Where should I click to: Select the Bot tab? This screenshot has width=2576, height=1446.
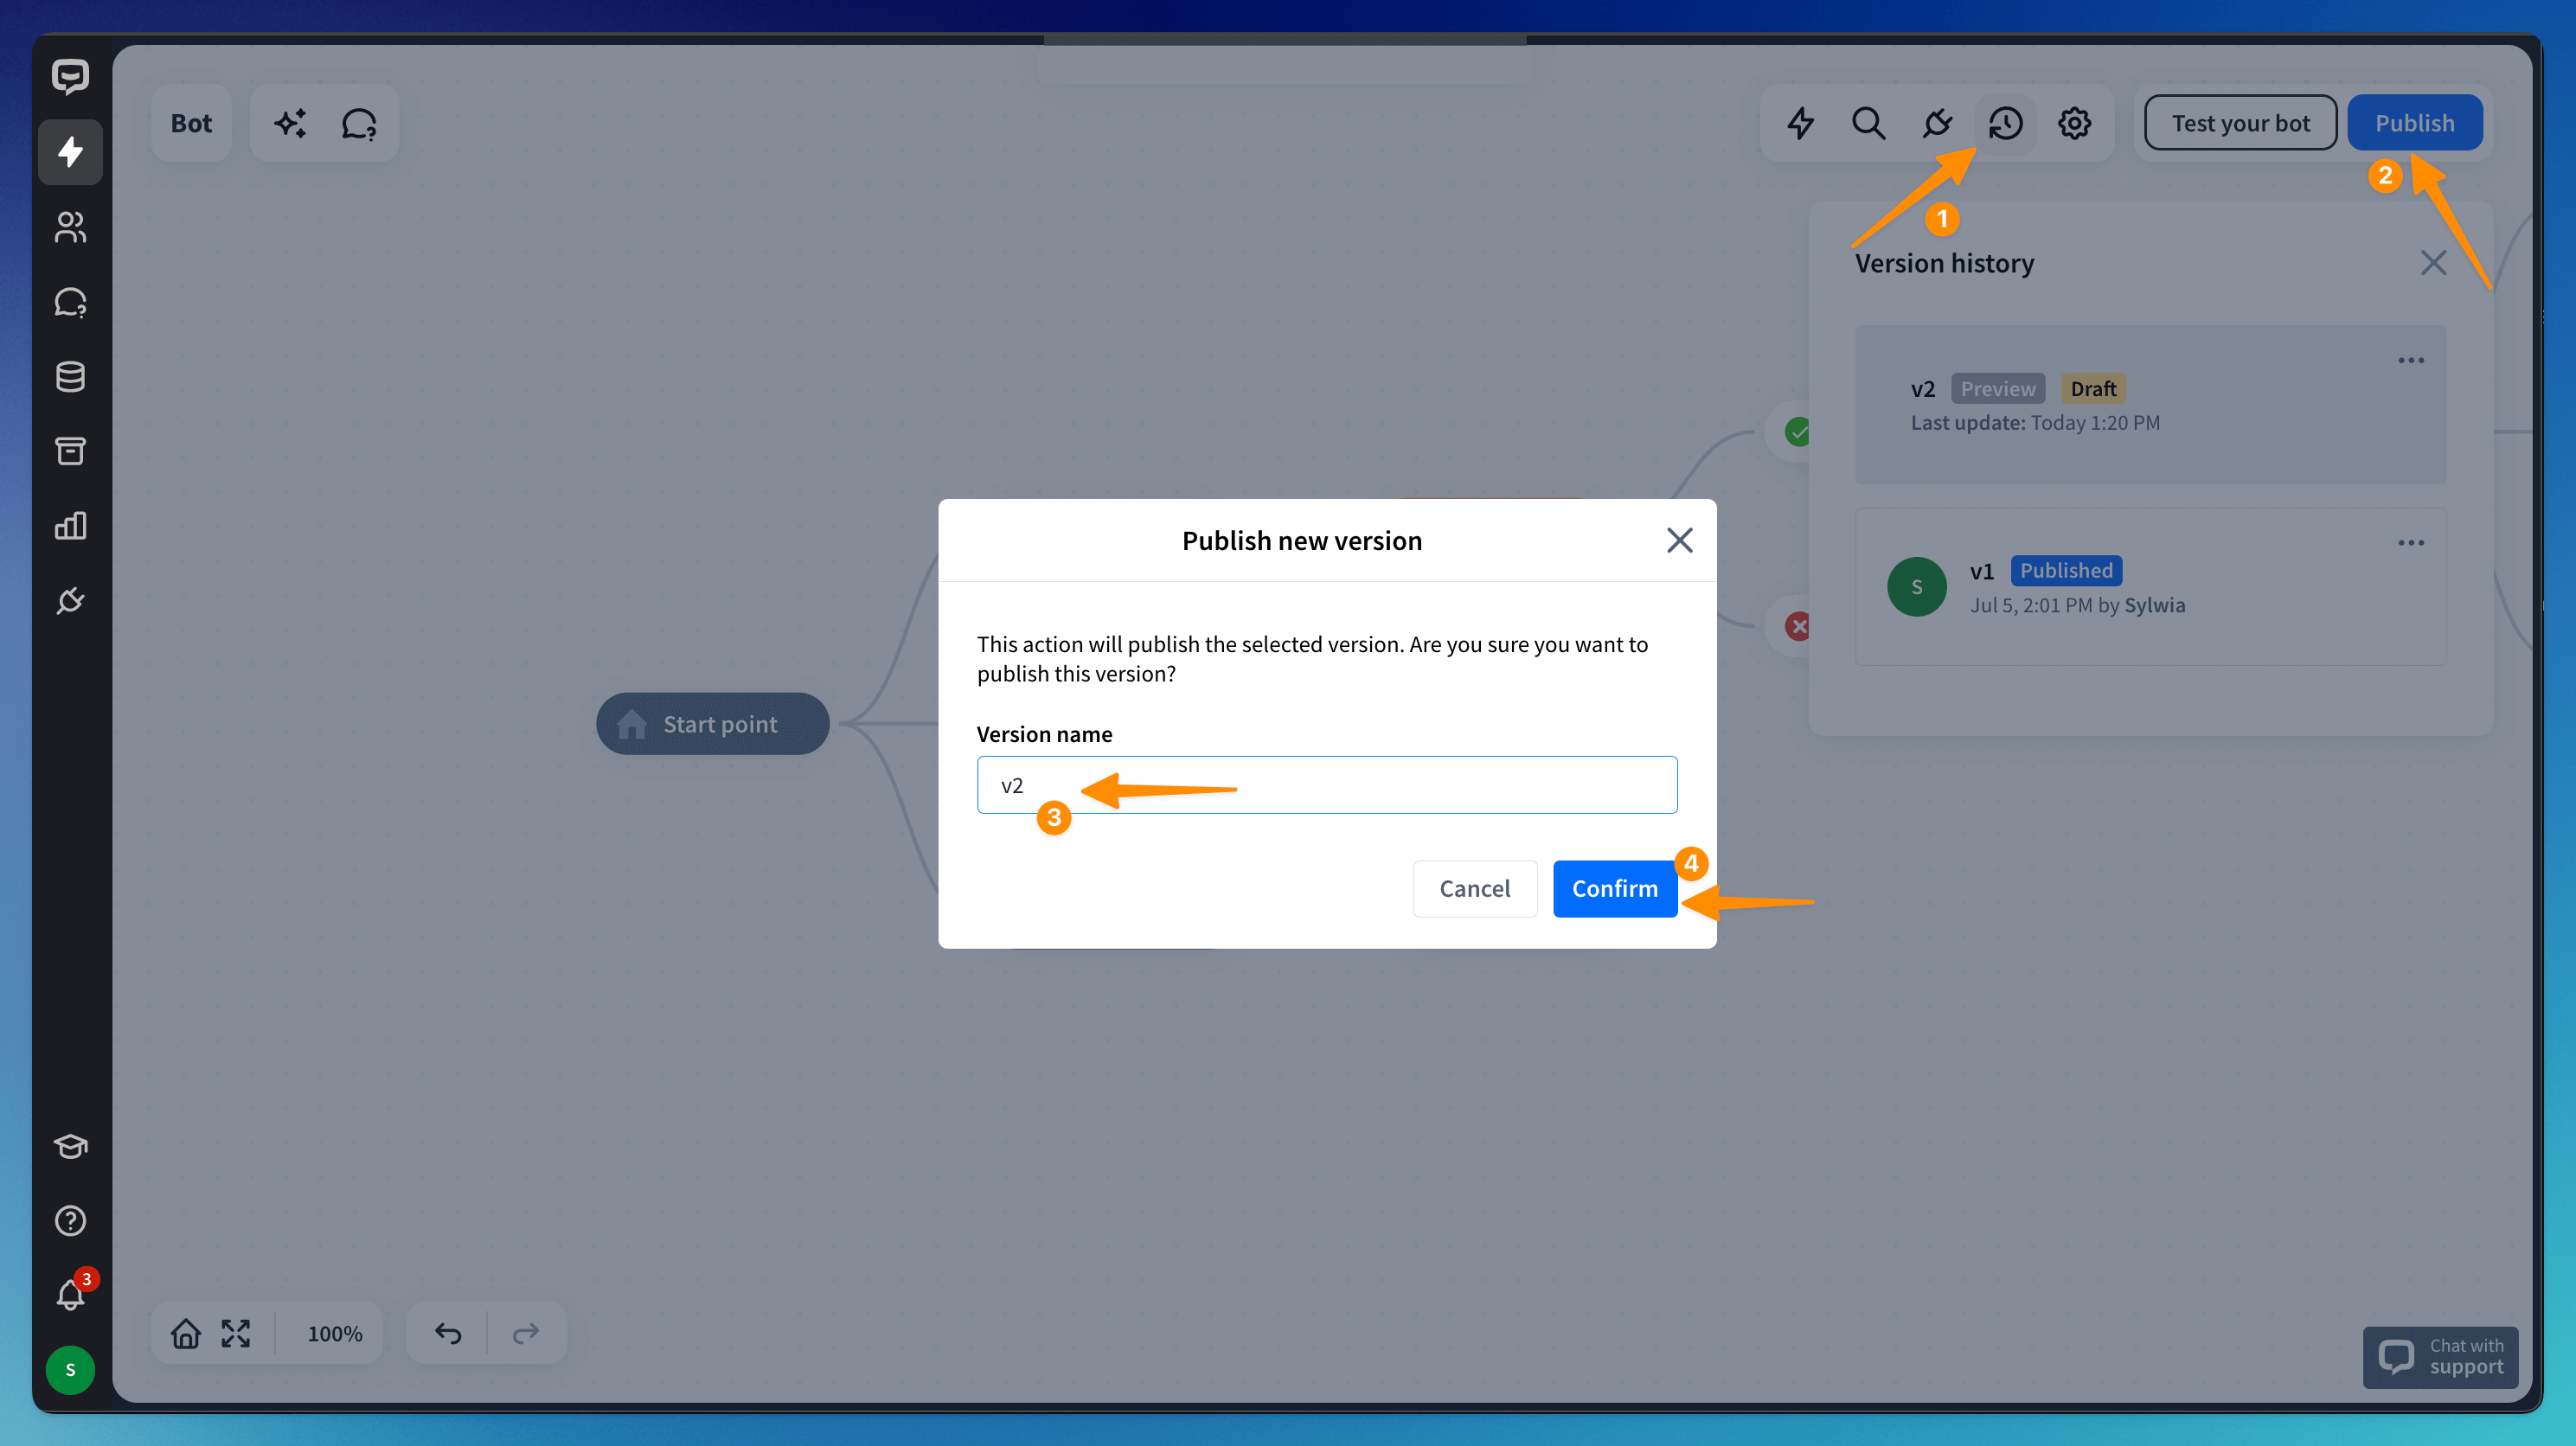point(191,123)
